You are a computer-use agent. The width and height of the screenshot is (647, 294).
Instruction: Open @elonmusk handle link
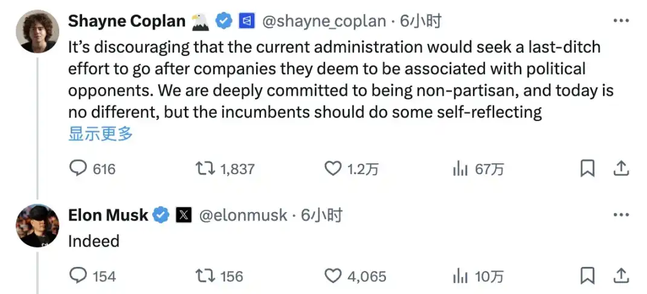pyautogui.click(x=243, y=215)
